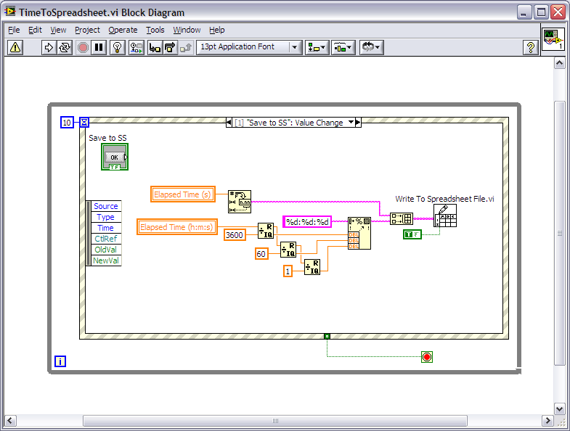Go to previous event case arrow

point(229,123)
